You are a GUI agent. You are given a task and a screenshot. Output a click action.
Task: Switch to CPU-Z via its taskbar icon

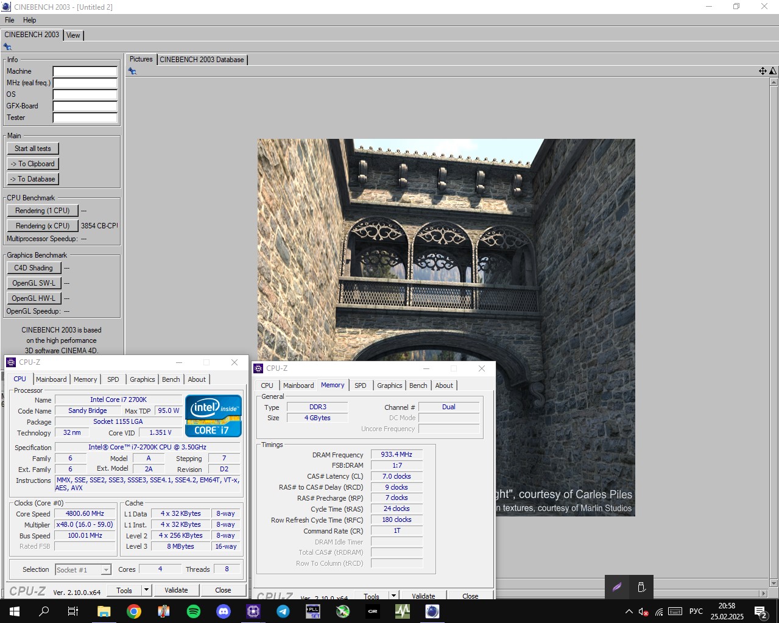point(253,611)
